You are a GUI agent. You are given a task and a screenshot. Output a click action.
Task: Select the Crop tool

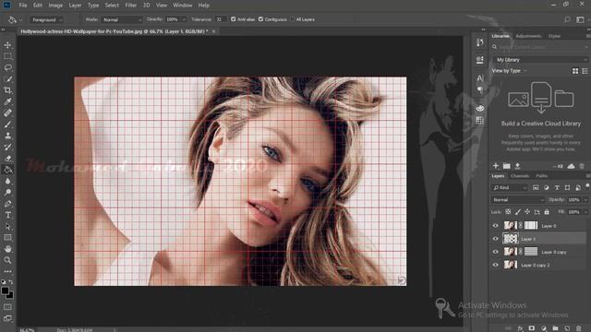coord(7,90)
